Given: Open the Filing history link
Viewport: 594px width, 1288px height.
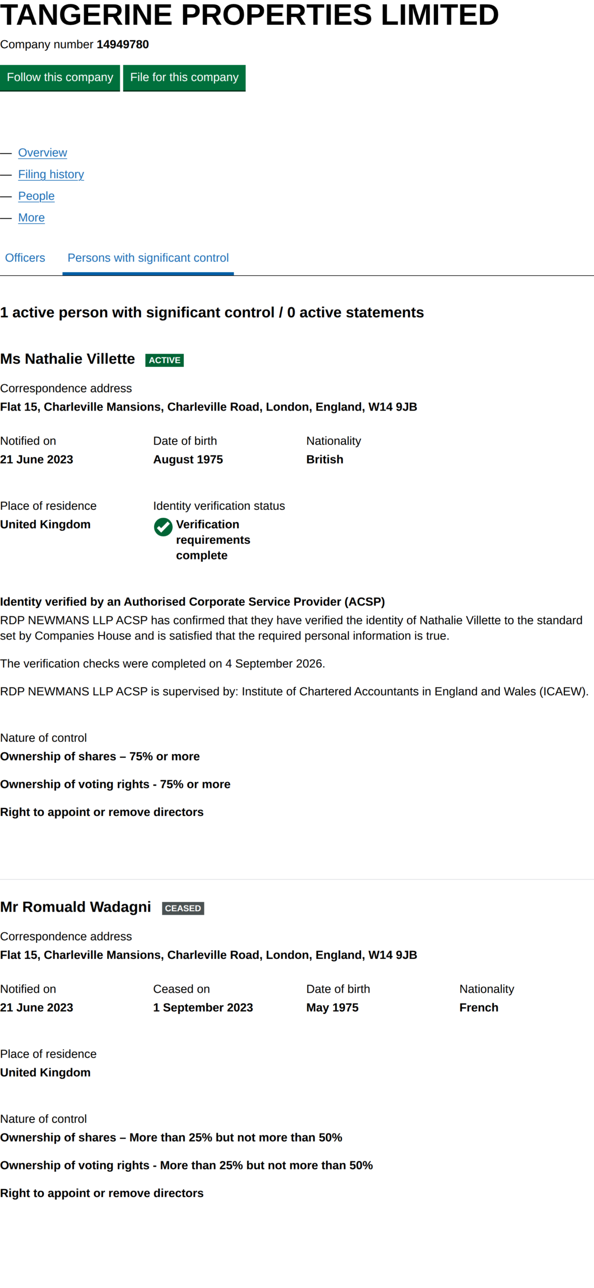Looking at the screenshot, I should [51, 174].
